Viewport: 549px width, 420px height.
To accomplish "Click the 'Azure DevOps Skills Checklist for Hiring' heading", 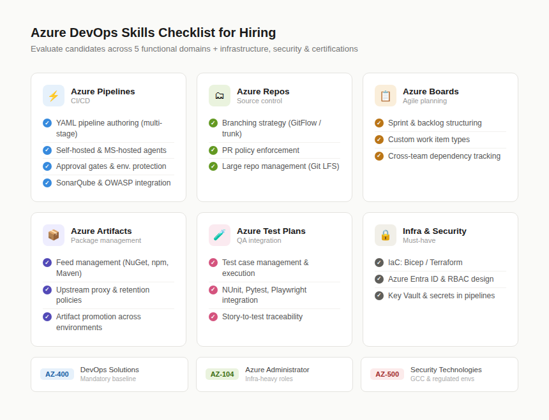I will click(x=153, y=33).
